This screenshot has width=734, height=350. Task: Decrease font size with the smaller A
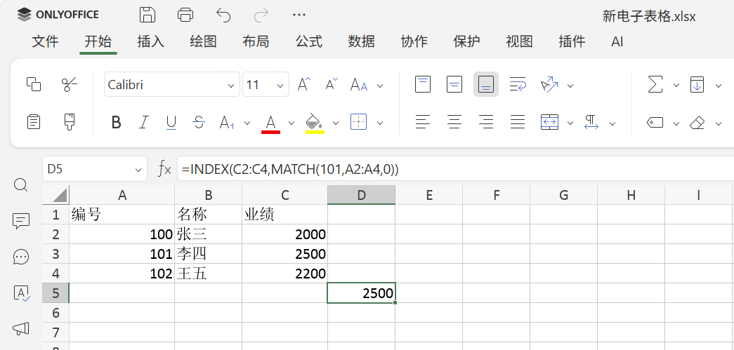coord(332,85)
